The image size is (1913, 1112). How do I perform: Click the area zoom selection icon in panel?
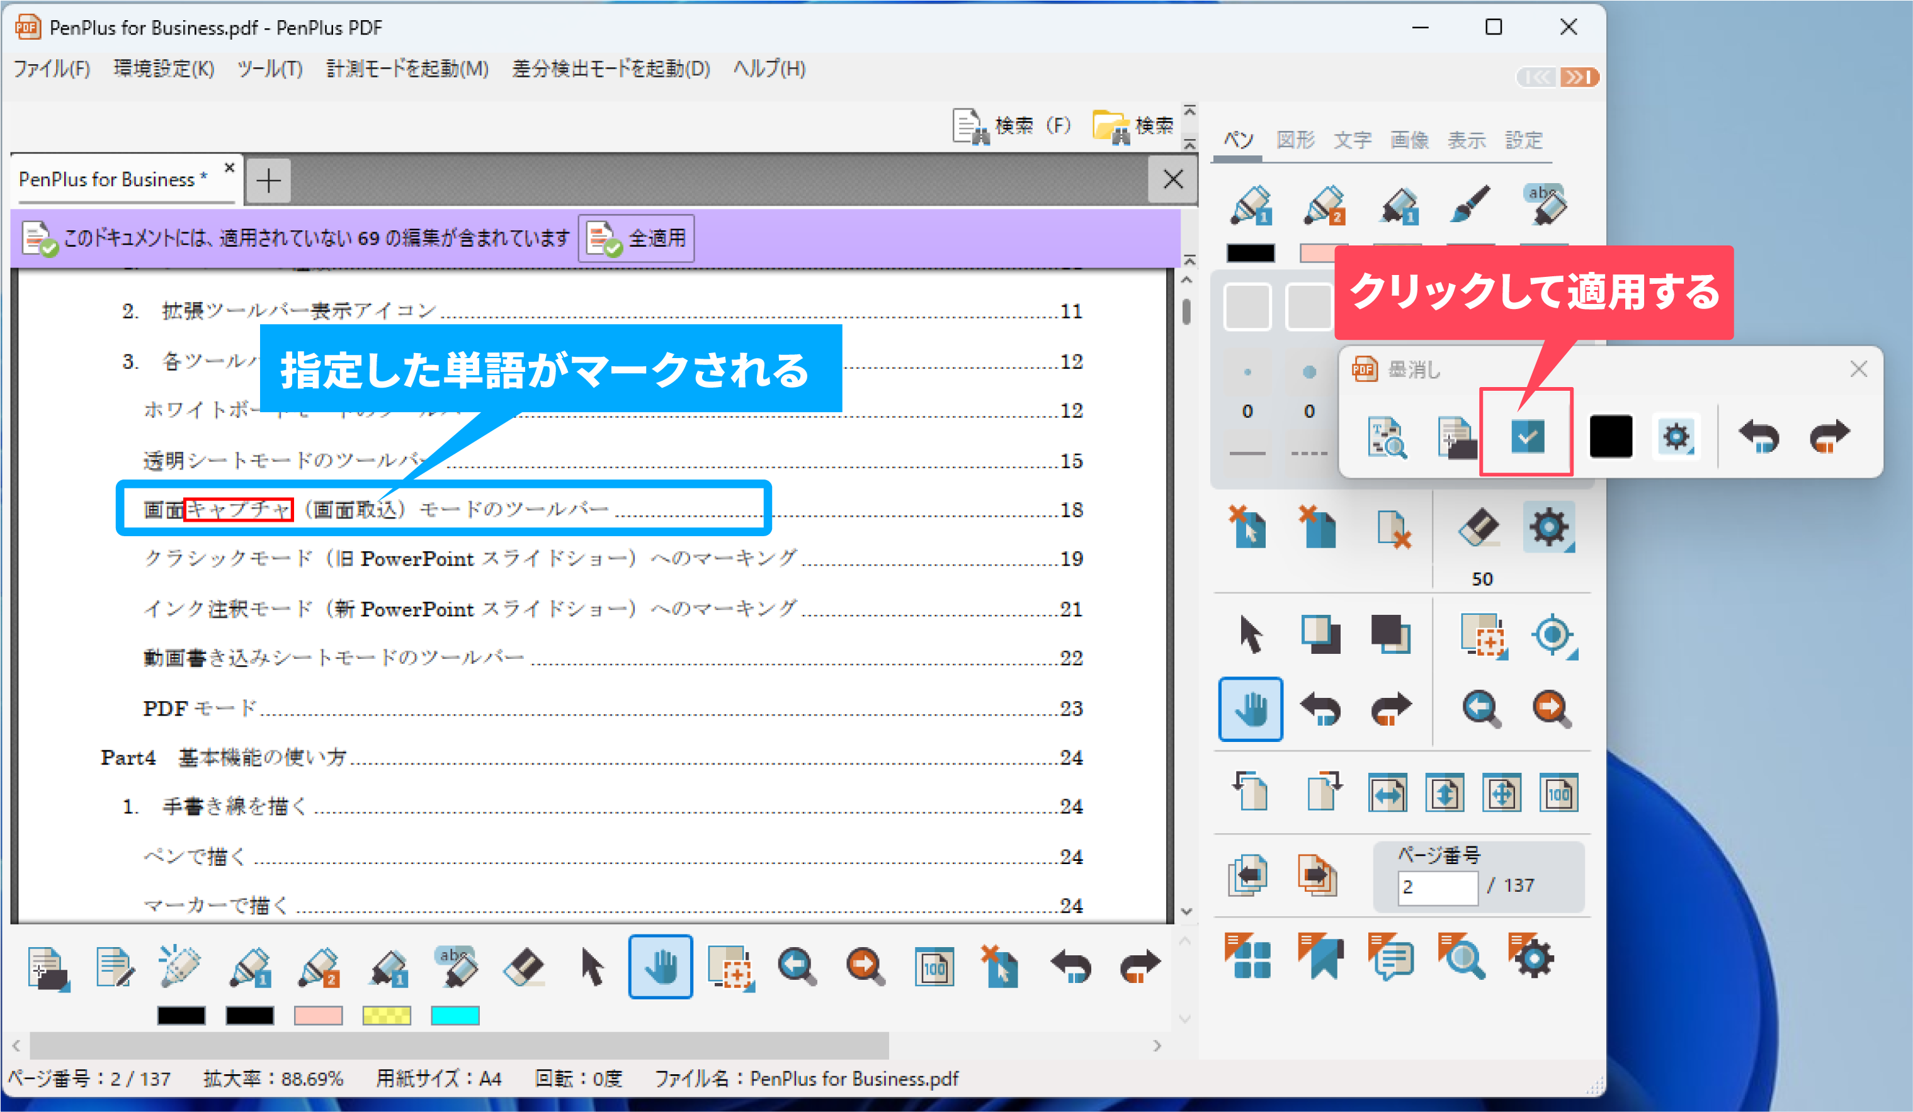point(1484,636)
